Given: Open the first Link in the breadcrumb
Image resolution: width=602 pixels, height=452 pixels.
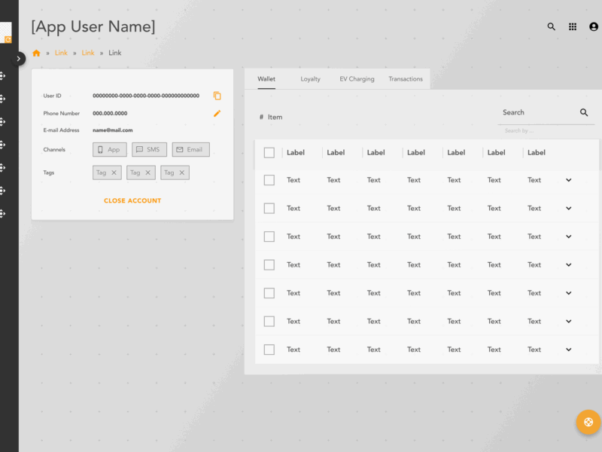Looking at the screenshot, I should coord(61,53).
